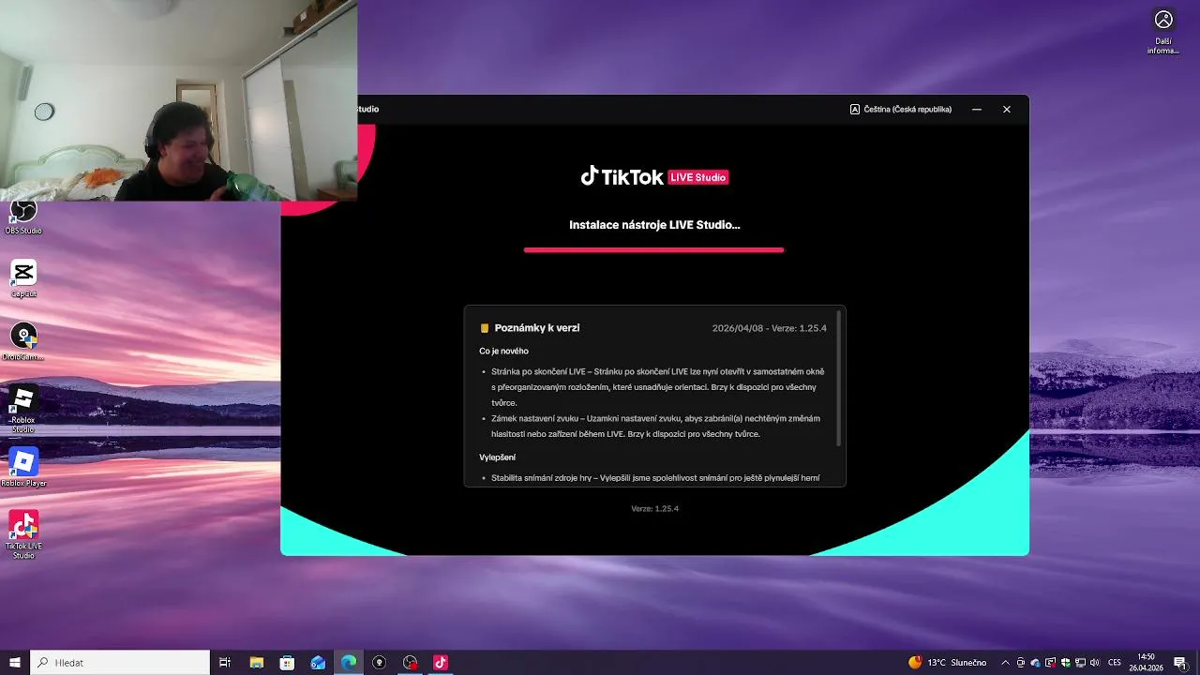Open the DroidCam taskbar icon
This screenshot has height=675, width=1200.
(x=379, y=662)
